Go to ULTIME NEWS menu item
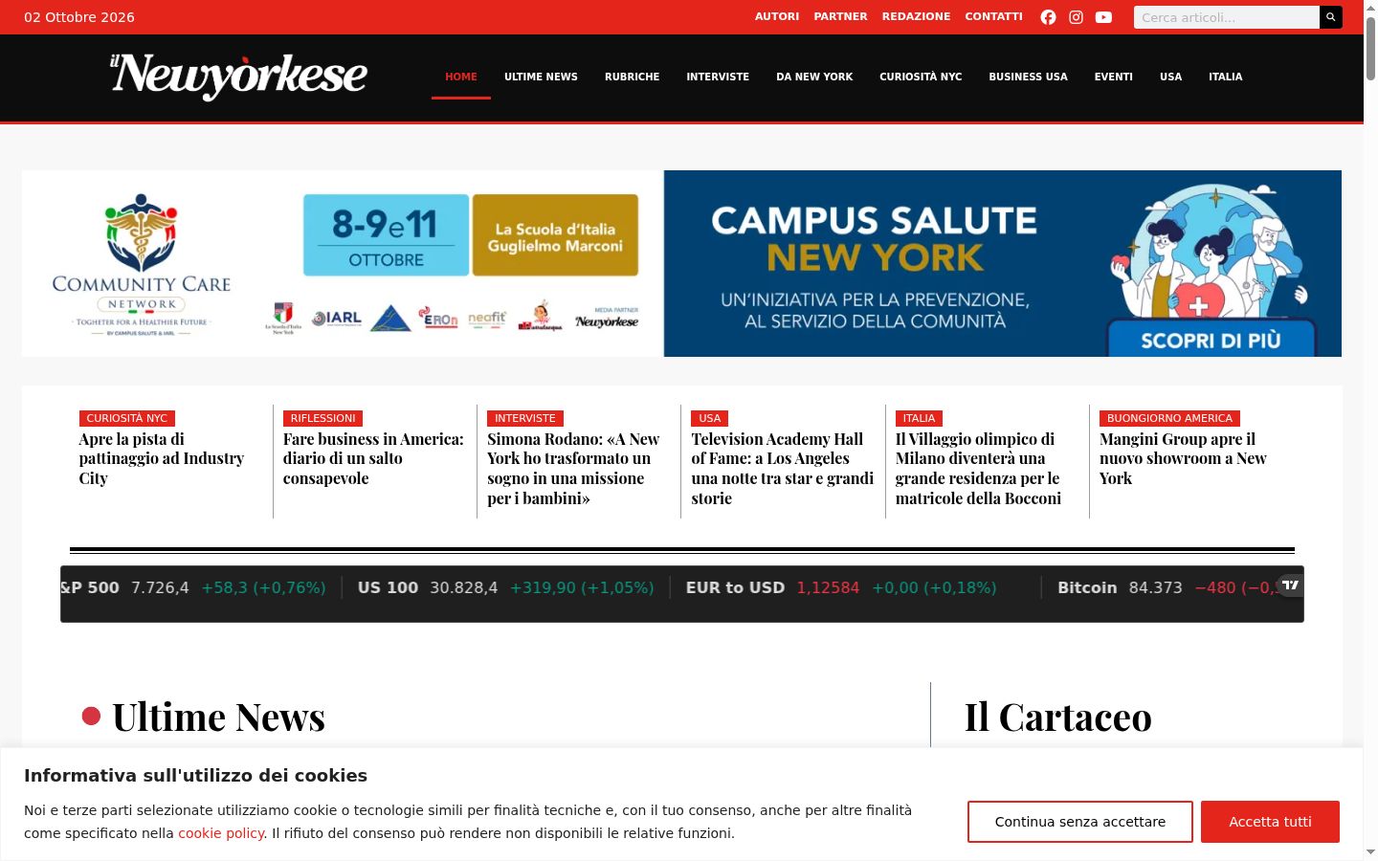Viewport: 1378px width, 861px height. [541, 77]
